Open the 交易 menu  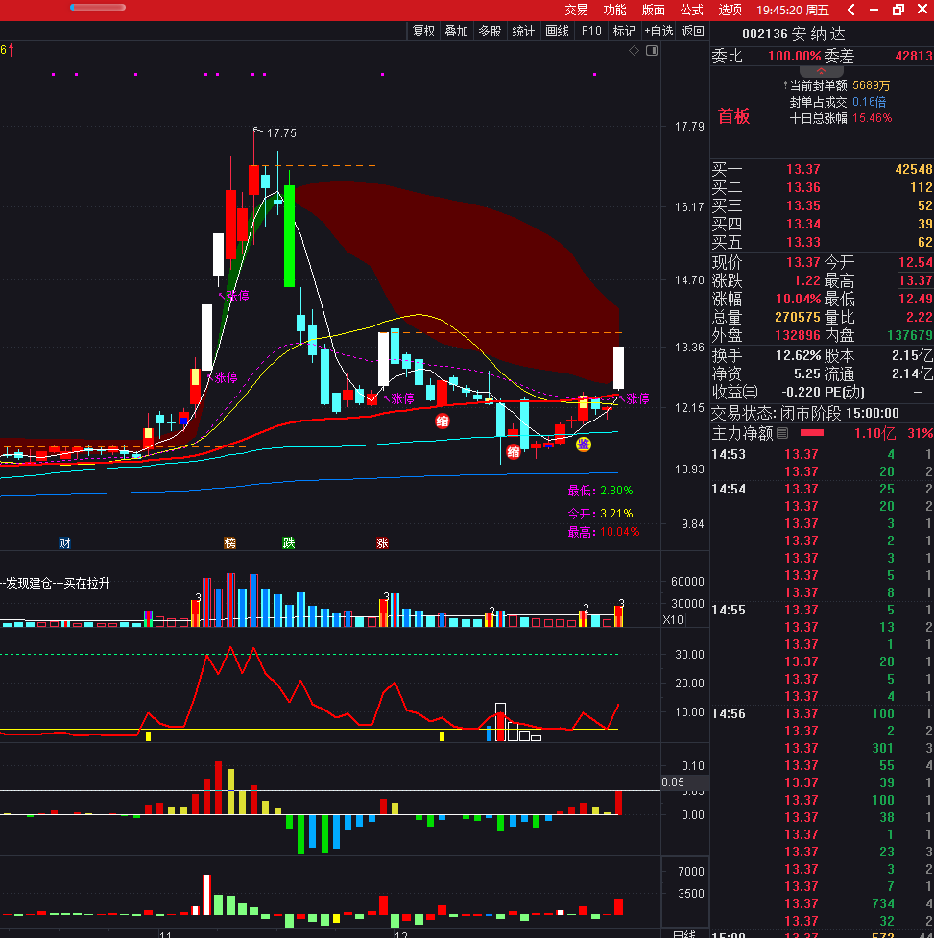576,10
